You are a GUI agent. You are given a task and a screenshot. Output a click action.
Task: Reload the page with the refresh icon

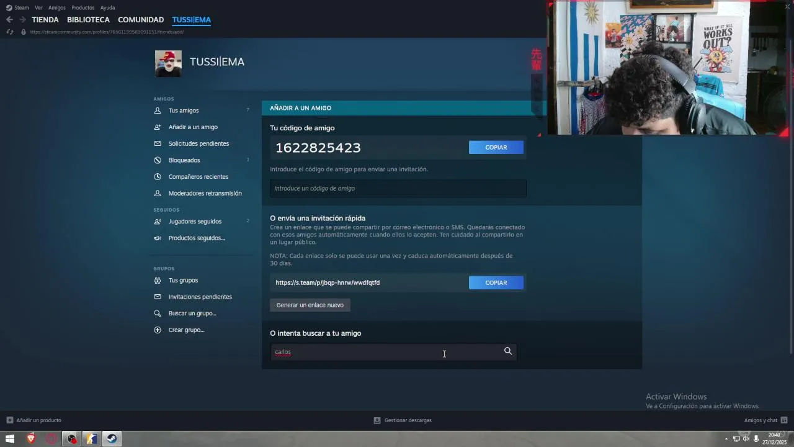point(9,32)
